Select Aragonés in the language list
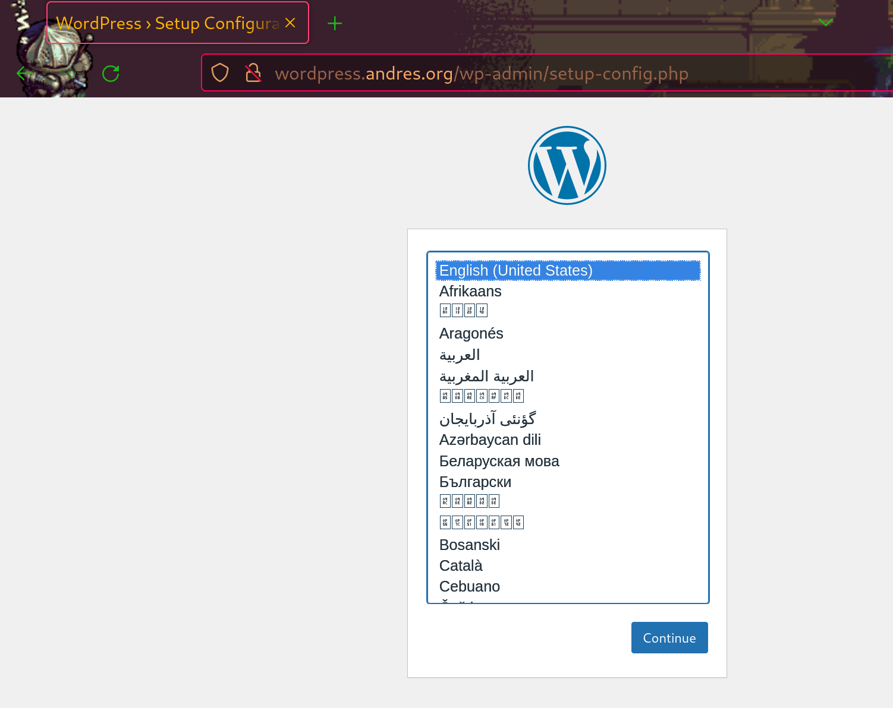 (x=568, y=333)
